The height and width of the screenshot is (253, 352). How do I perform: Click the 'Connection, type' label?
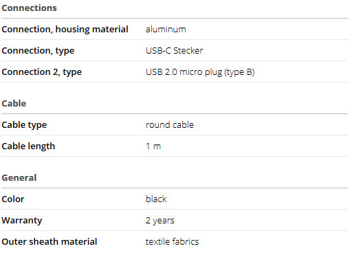click(x=38, y=51)
